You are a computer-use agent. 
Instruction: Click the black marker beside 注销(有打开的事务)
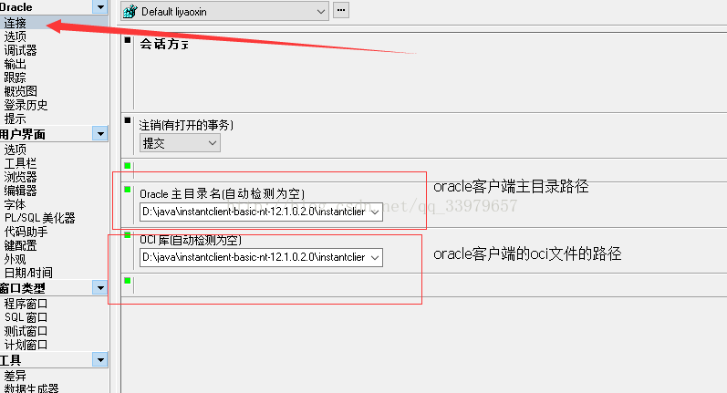click(128, 120)
